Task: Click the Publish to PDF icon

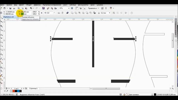Action: pyautogui.click(x=56, y=8)
